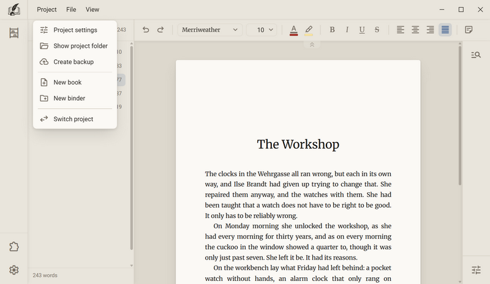Open the Merriweather font dropdown

click(209, 29)
